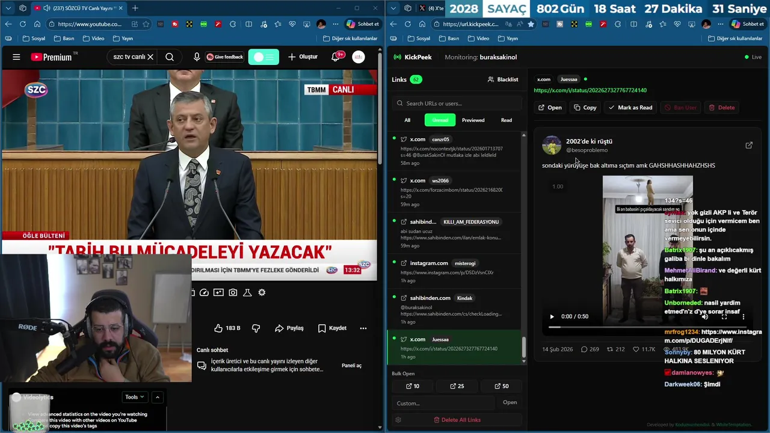Select the instagram.com link from misterogi
This screenshot has height=433, width=770.
point(454,272)
